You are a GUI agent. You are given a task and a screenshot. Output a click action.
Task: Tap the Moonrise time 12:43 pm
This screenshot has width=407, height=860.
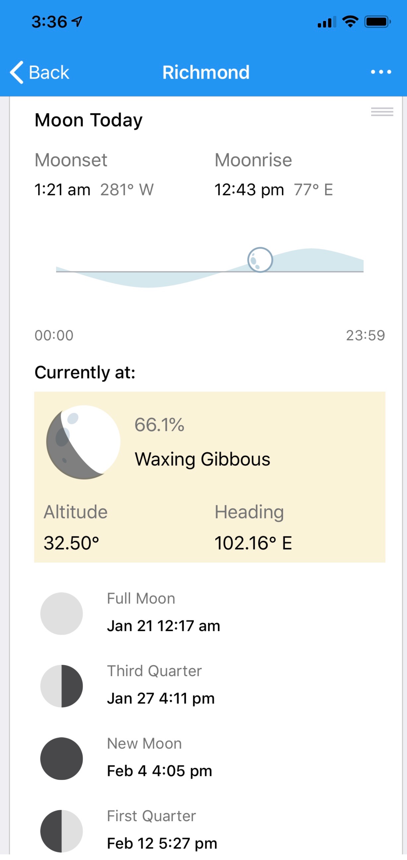point(249,190)
